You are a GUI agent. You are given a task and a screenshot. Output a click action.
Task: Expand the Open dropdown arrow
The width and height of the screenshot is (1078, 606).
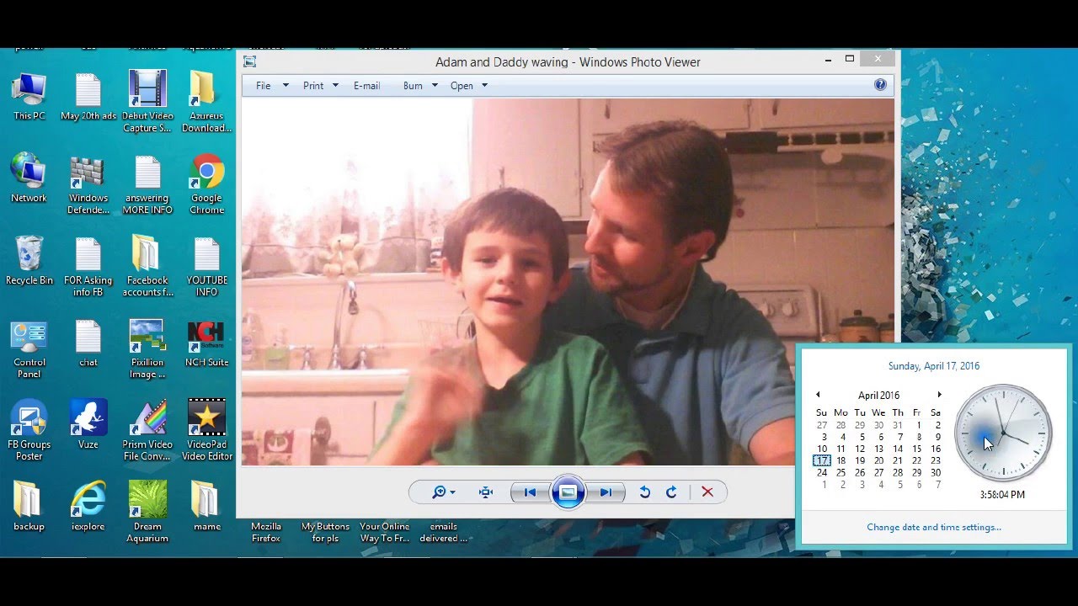[484, 86]
